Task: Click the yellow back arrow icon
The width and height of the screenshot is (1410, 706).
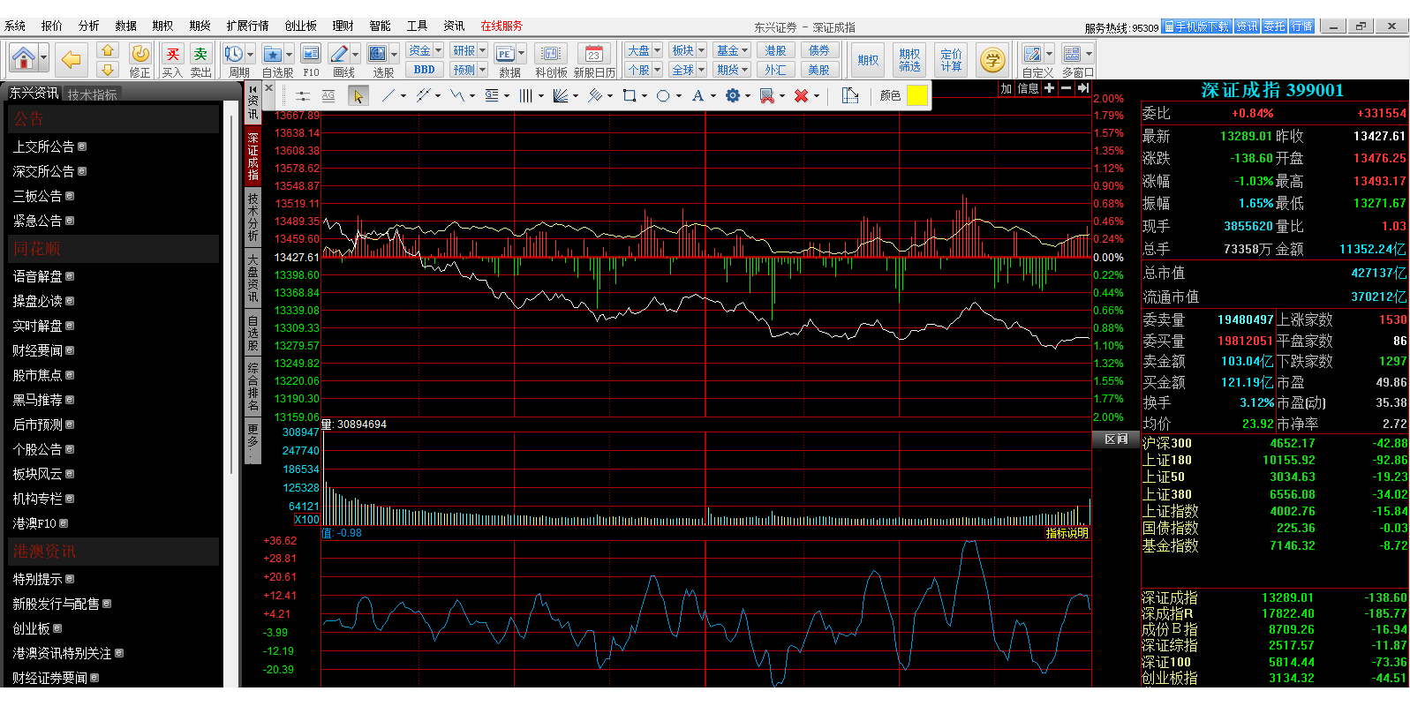Action: click(x=71, y=59)
